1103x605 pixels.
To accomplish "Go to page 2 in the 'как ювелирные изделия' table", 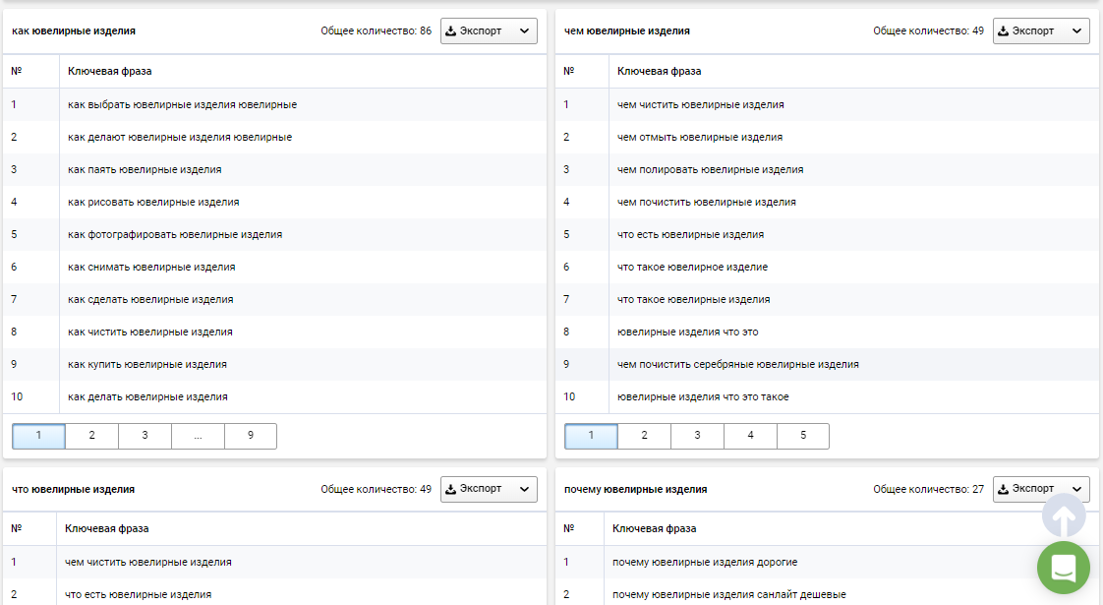I will coord(91,436).
